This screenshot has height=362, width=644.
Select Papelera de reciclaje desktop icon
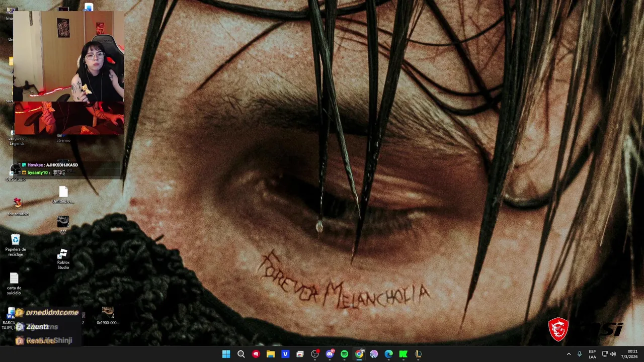tap(16, 245)
